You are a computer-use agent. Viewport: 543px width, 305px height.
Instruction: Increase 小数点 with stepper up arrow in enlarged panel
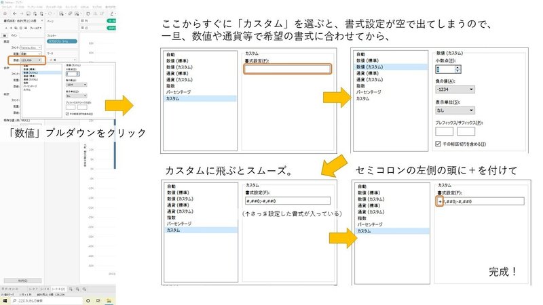tap(457, 67)
